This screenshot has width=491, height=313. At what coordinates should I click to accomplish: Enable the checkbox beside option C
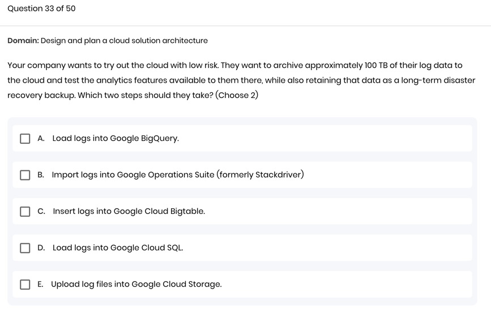click(25, 212)
